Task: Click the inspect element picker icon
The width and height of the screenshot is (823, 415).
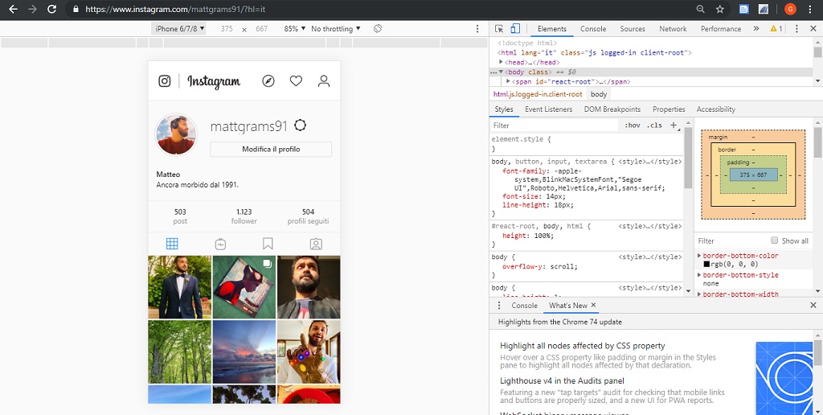Action: pos(499,28)
